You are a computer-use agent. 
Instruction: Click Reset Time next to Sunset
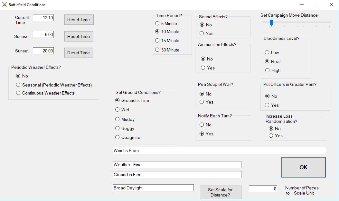point(79,53)
